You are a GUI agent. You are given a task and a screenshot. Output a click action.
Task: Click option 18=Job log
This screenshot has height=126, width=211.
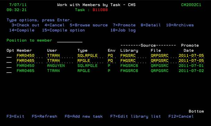tap(123, 30)
